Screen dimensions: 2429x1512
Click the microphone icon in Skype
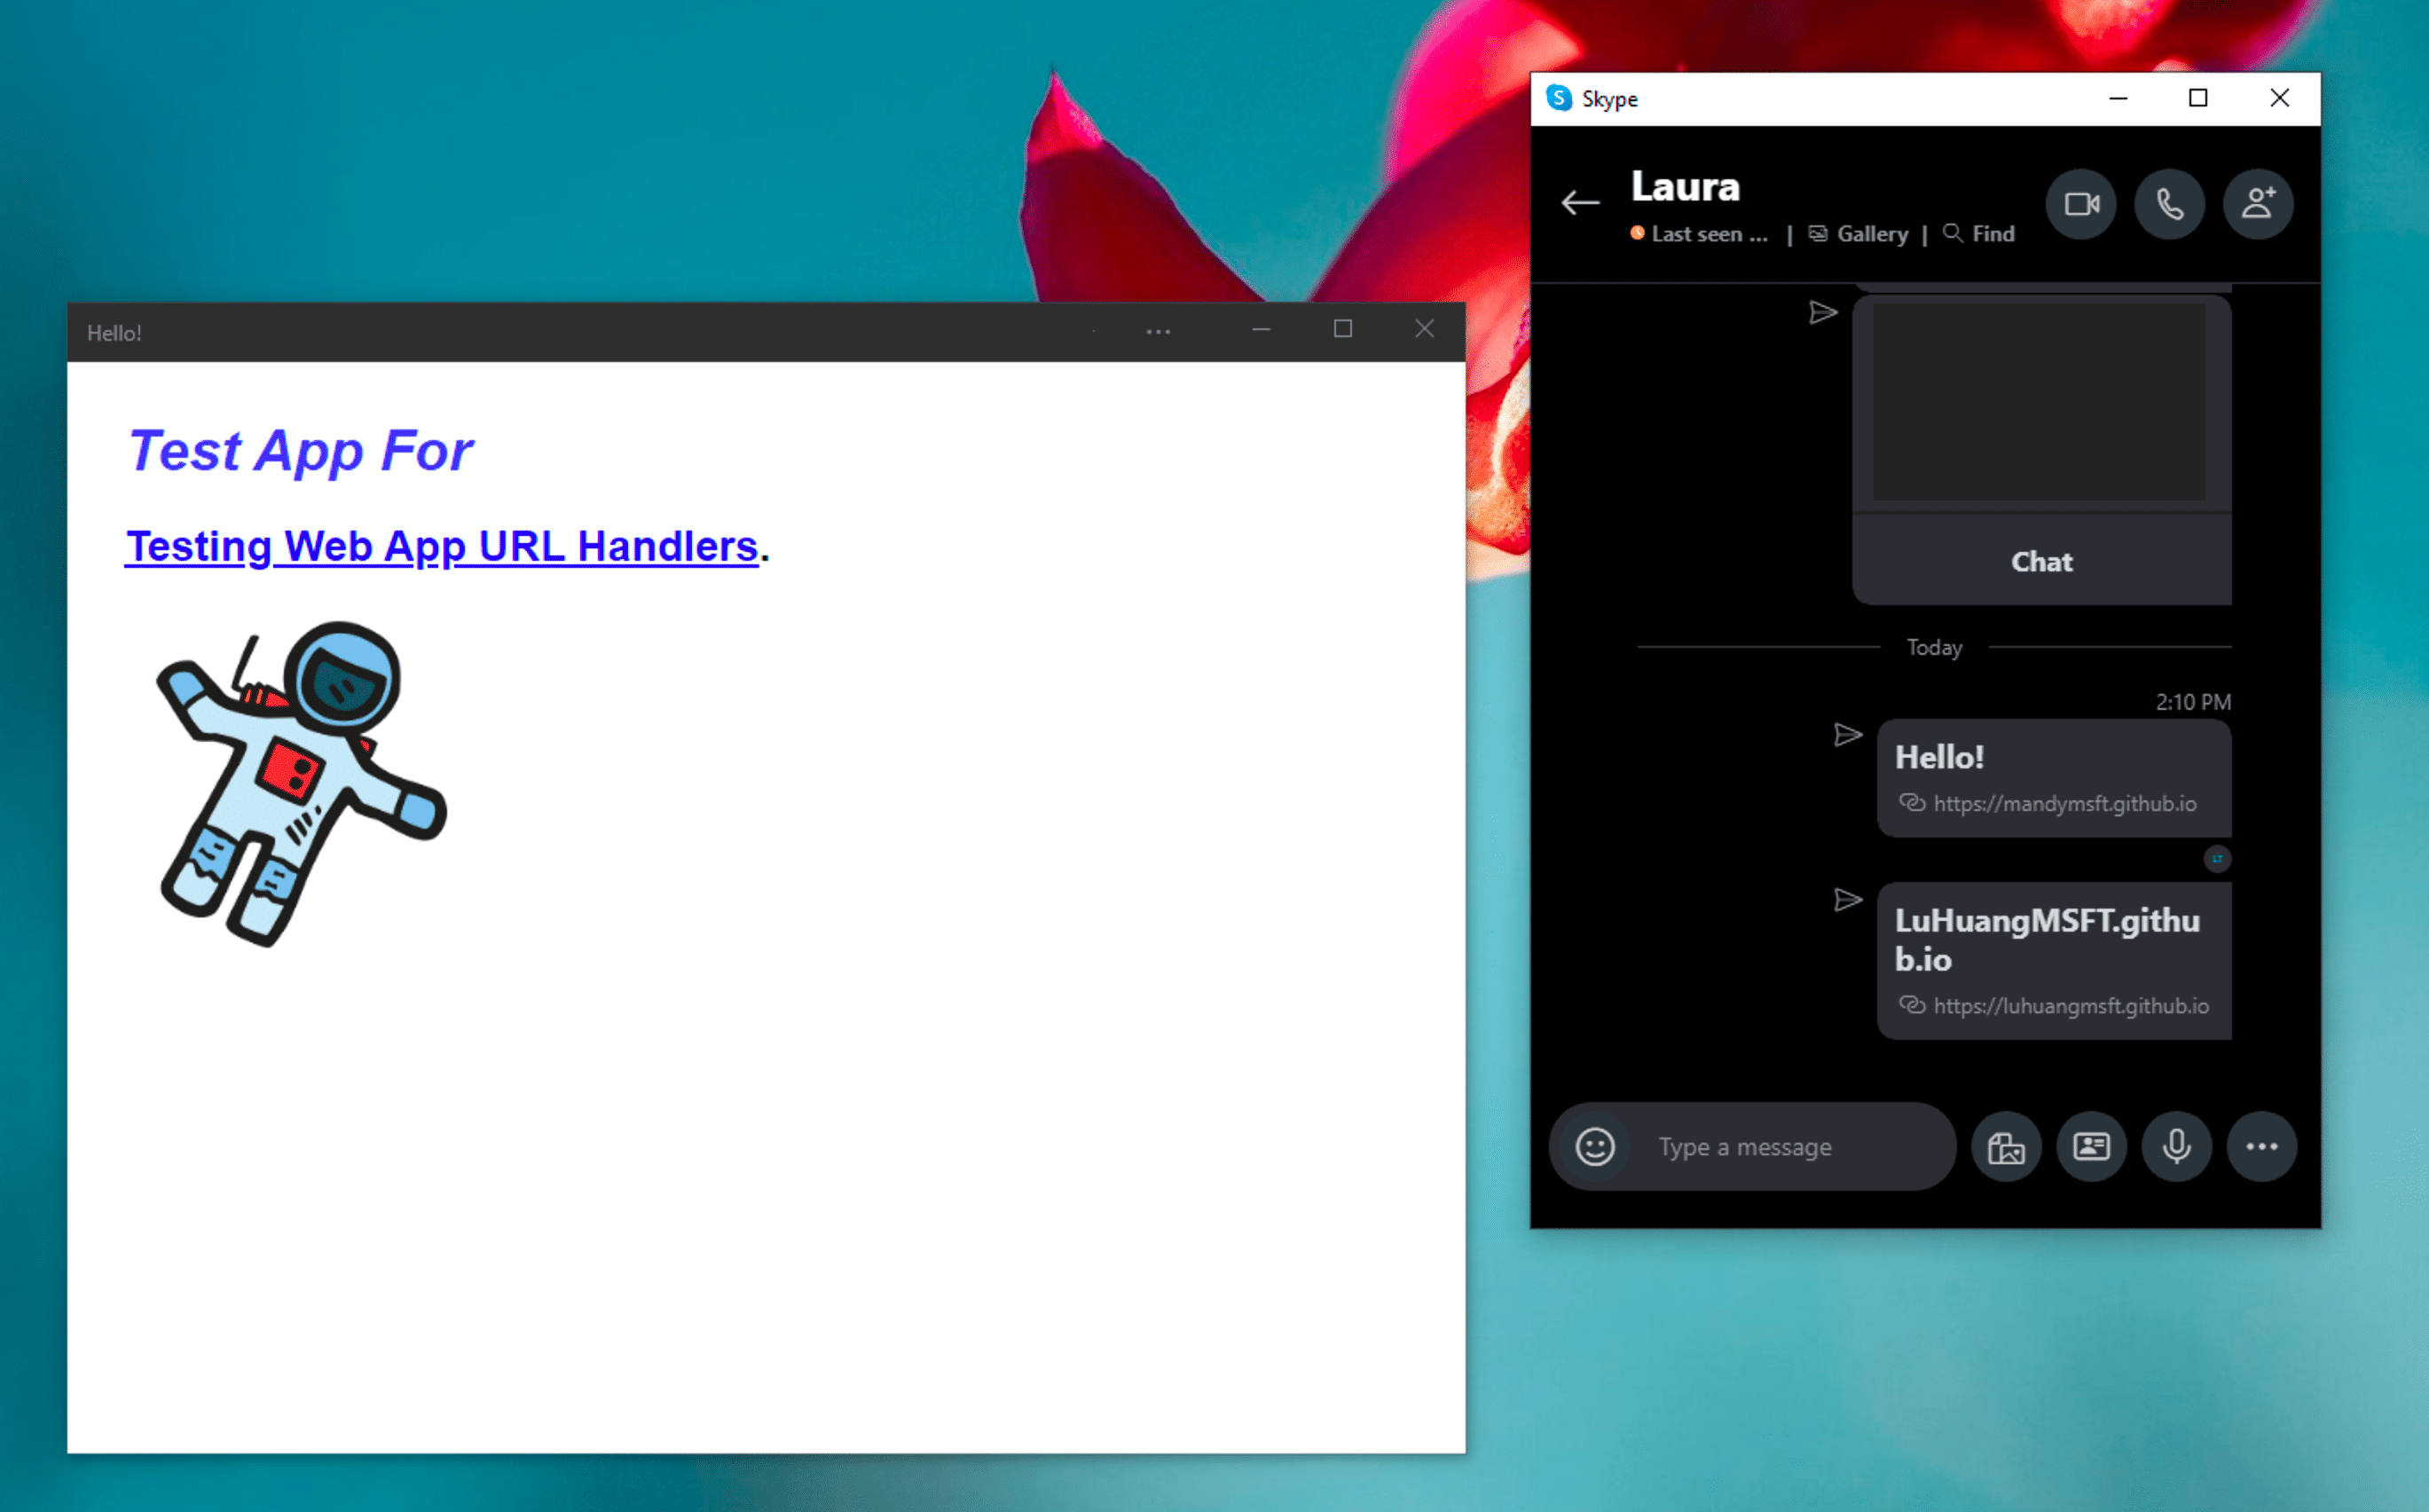[x=2173, y=1146]
